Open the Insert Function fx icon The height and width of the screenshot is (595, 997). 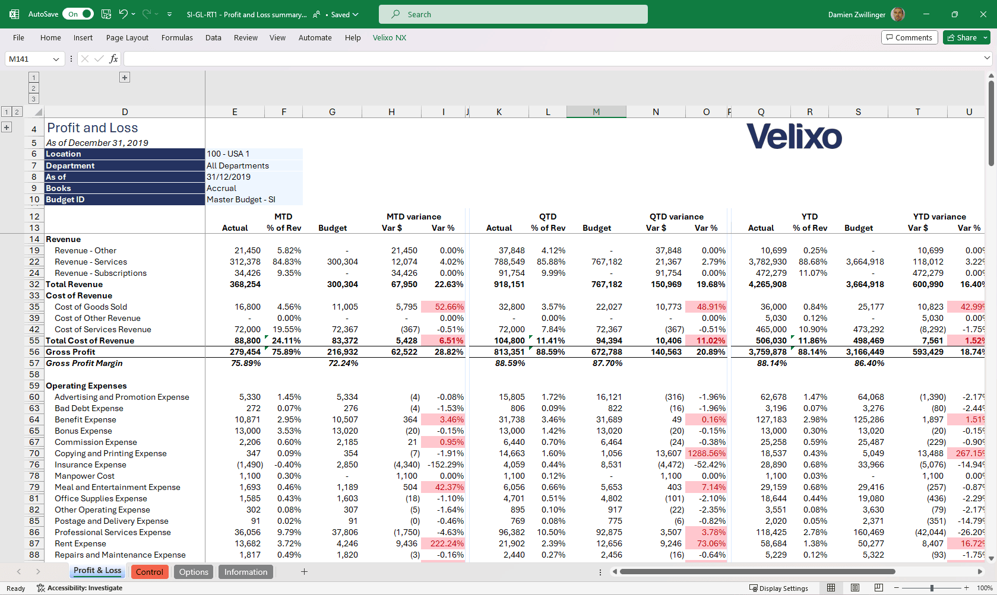tap(113, 59)
